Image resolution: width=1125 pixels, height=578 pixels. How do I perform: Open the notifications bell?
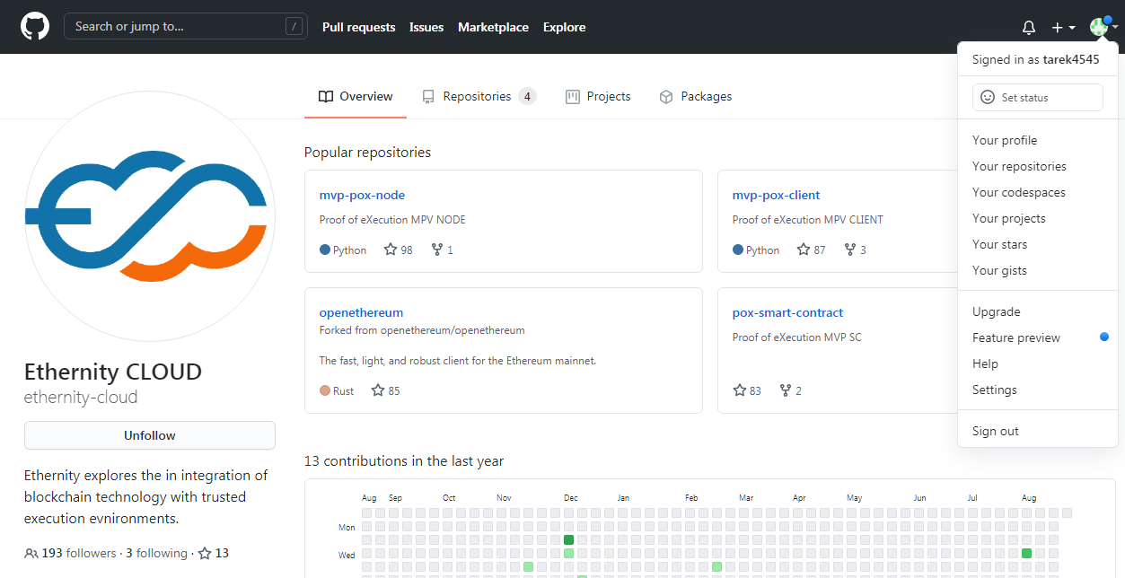(x=1029, y=28)
